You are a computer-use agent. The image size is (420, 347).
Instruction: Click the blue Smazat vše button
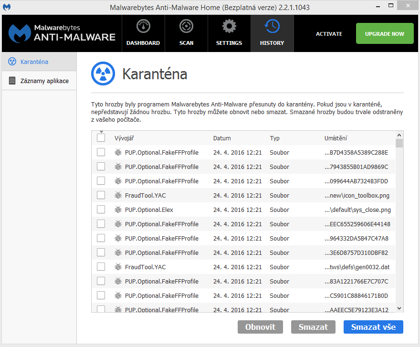(373, 327)
